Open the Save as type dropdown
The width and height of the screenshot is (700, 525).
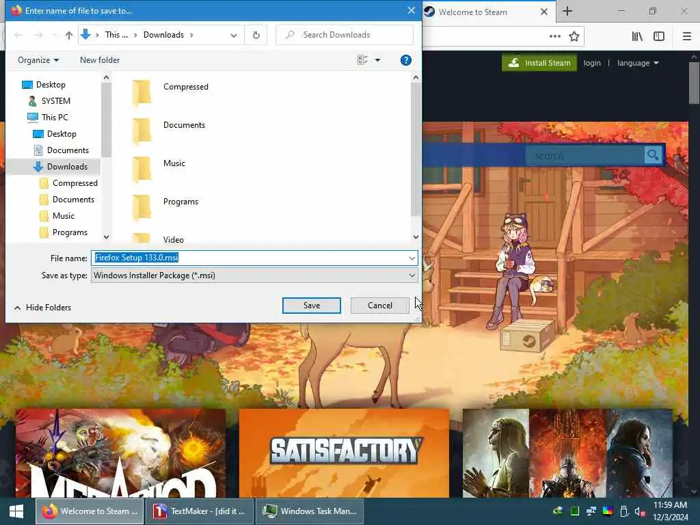[412, 275]
